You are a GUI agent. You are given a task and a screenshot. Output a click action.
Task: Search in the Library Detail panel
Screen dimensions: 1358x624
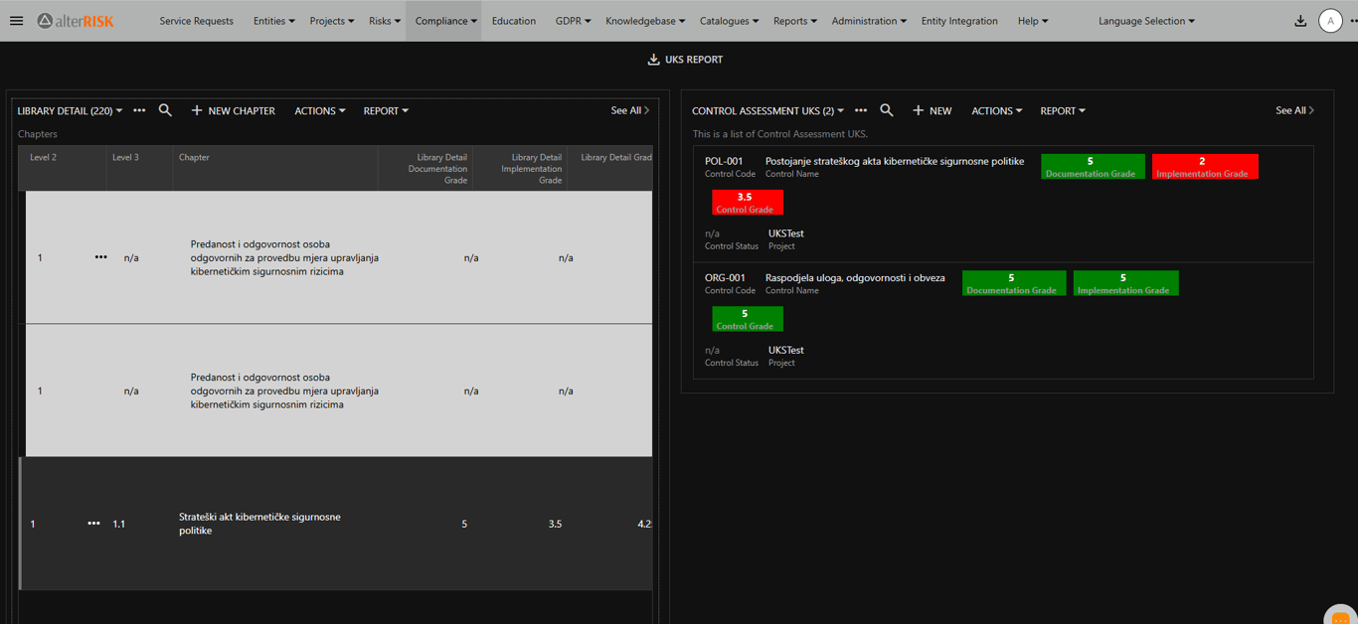coord(165,110)
